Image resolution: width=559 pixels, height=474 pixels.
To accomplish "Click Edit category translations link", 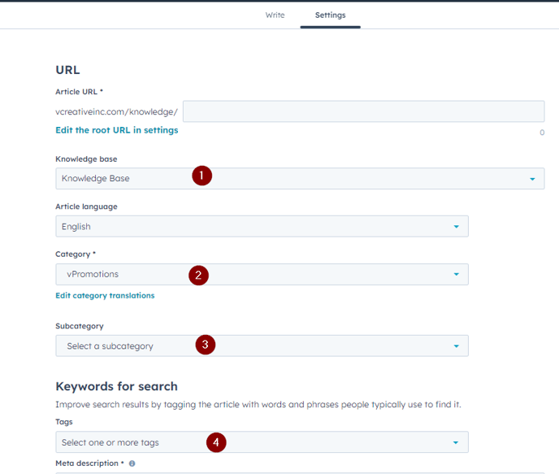I will pos(105,296).
